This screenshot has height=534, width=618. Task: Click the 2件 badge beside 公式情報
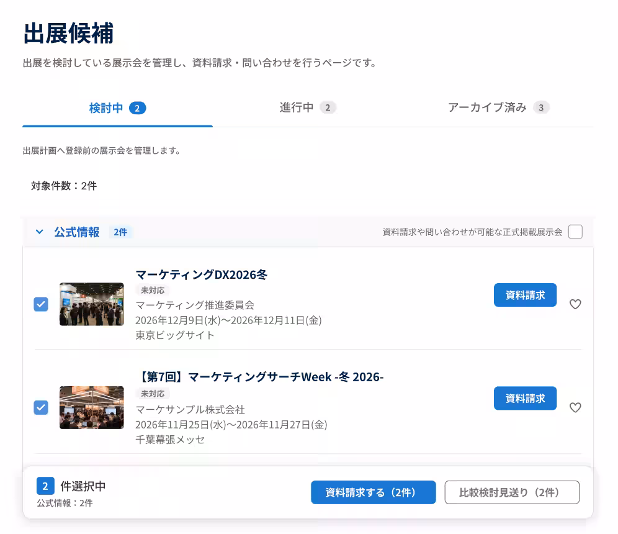click(x=120, y=232)
